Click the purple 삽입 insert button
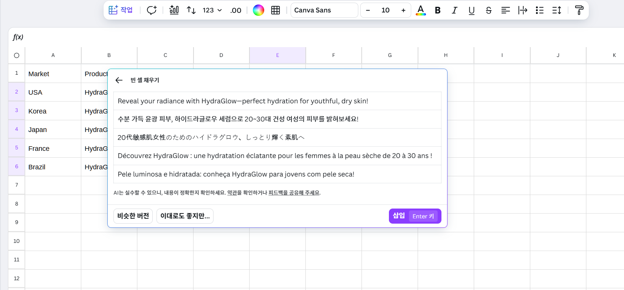Screen dimensions: 624x290 415,216
